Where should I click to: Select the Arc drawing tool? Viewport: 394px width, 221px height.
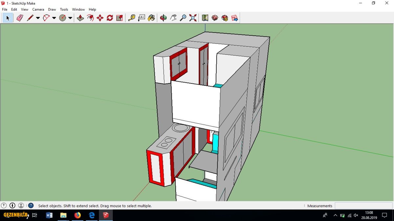click(46, 18)
